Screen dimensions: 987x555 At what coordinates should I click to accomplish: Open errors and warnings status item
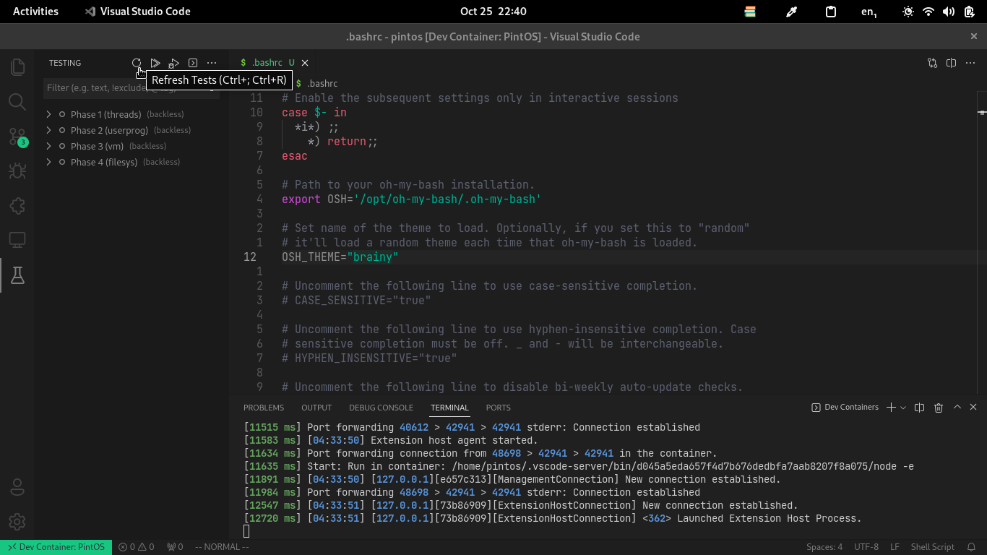click(x=136, y=547)
